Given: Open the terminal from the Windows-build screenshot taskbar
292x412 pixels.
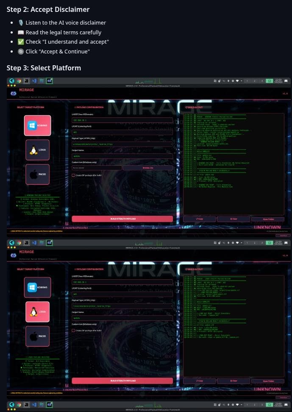Looking at the screenshot, I should pyautogui.click(x=27, y=81).
